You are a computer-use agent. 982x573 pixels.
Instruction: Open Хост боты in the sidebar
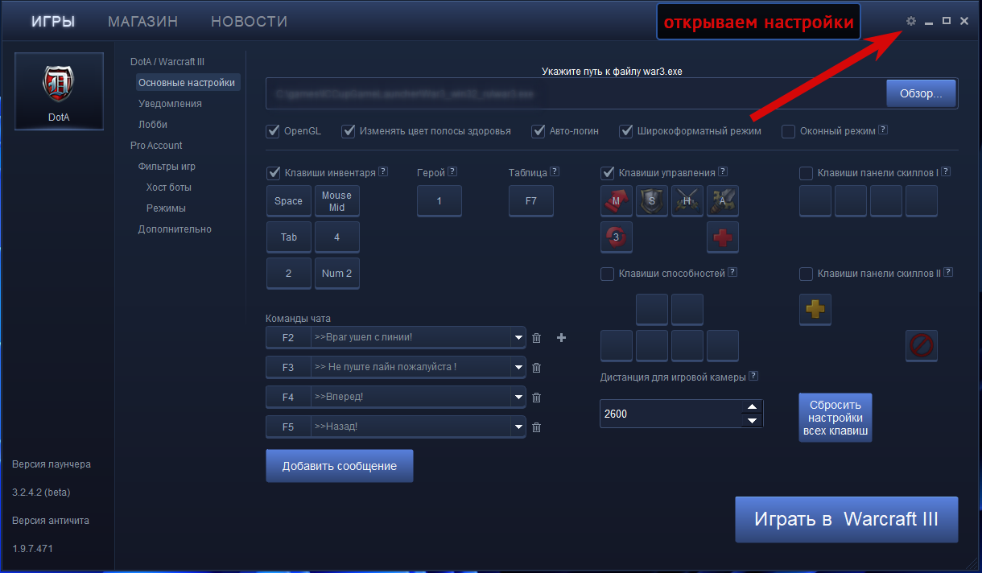click(x=169, y=188)
